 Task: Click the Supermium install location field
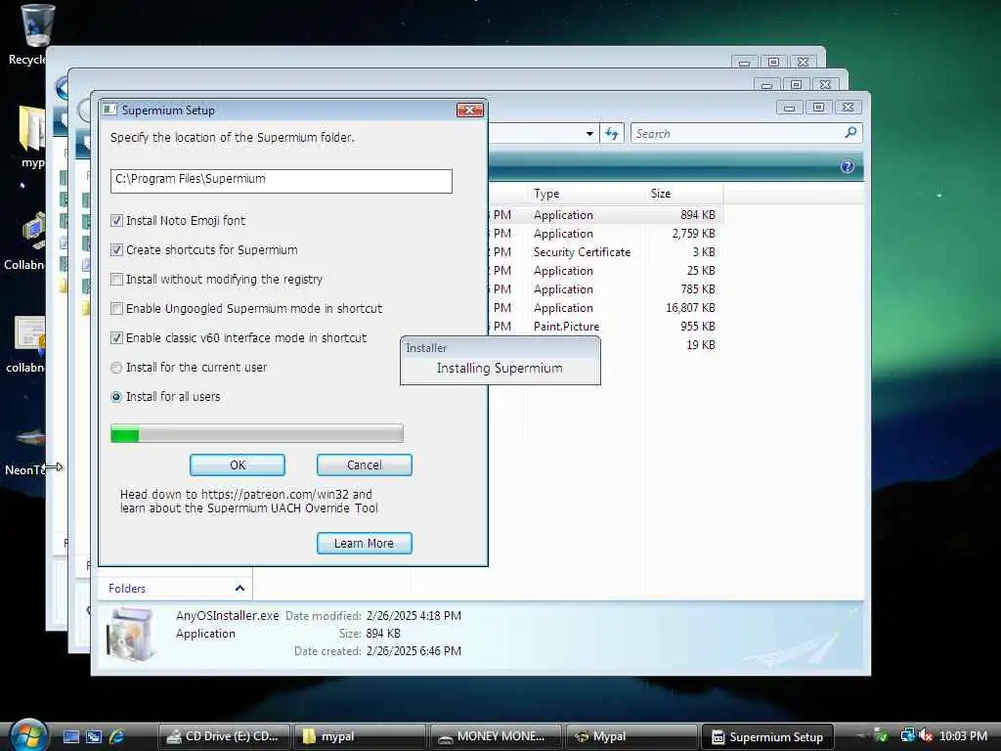pyautogui.click(x=281, y=181)
